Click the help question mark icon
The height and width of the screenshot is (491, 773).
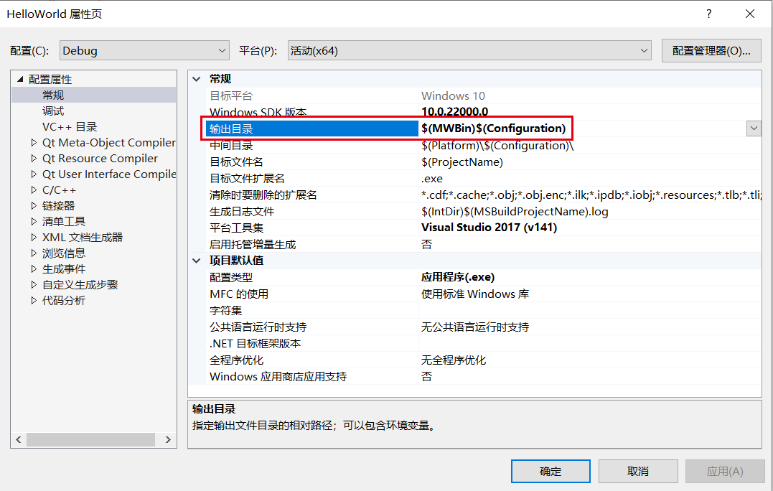pos(708,14)
